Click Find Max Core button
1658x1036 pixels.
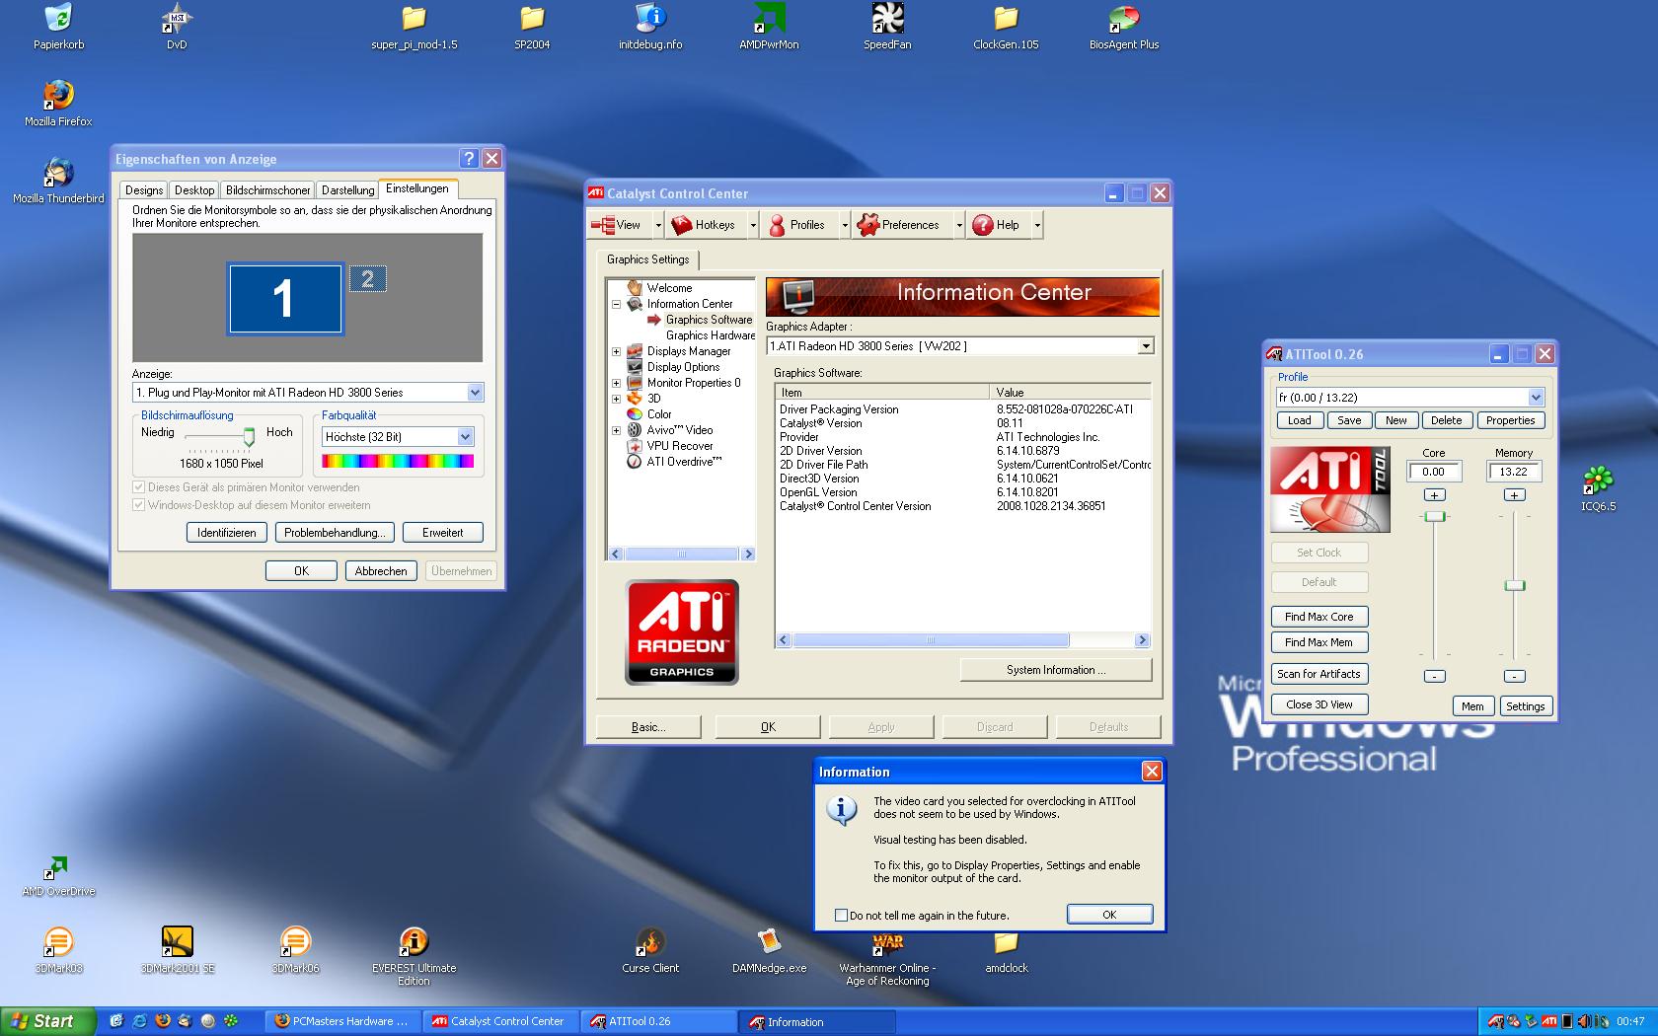tap(1319, 617)
